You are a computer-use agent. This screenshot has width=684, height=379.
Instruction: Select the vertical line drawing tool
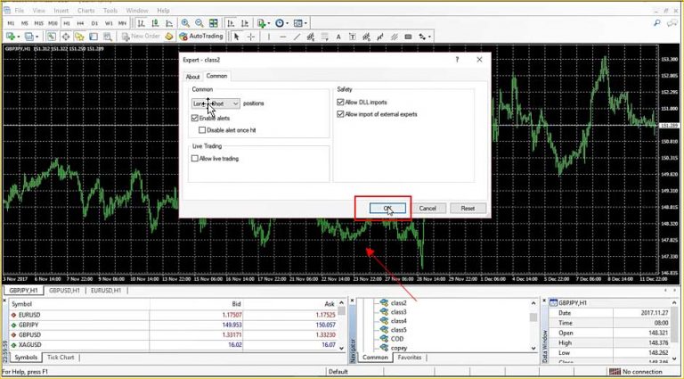(x=269, y=37)
